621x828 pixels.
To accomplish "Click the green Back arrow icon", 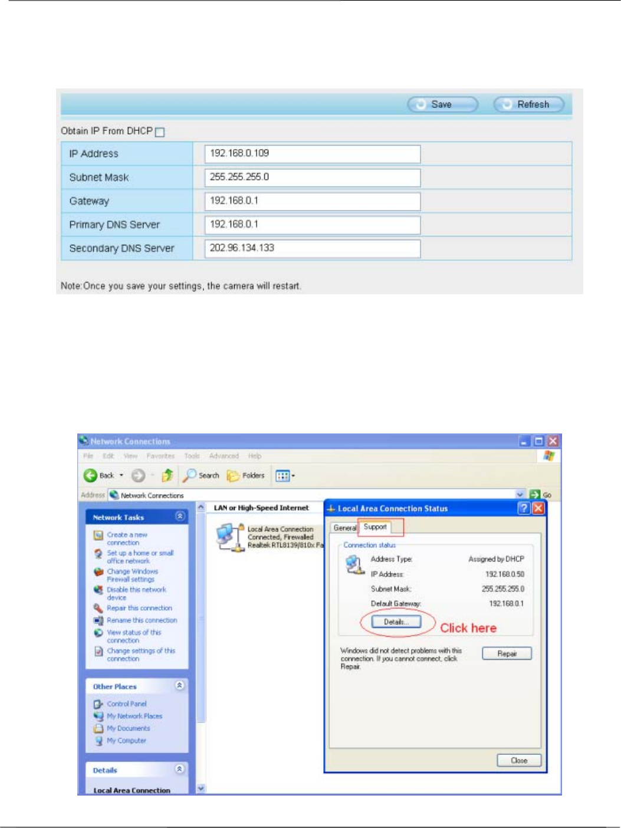I will 90,475.
